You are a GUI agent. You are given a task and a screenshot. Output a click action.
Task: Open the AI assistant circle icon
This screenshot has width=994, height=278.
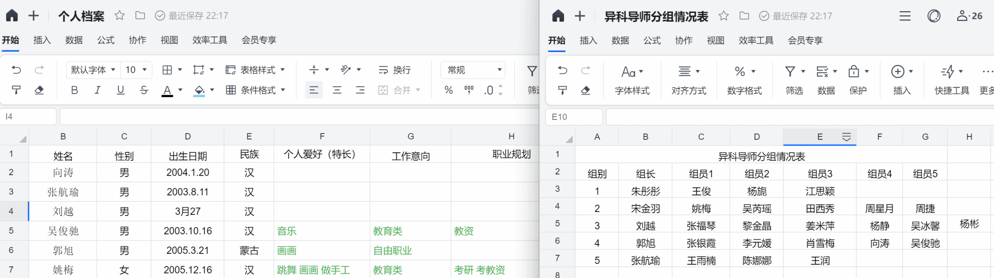[934, 16]
